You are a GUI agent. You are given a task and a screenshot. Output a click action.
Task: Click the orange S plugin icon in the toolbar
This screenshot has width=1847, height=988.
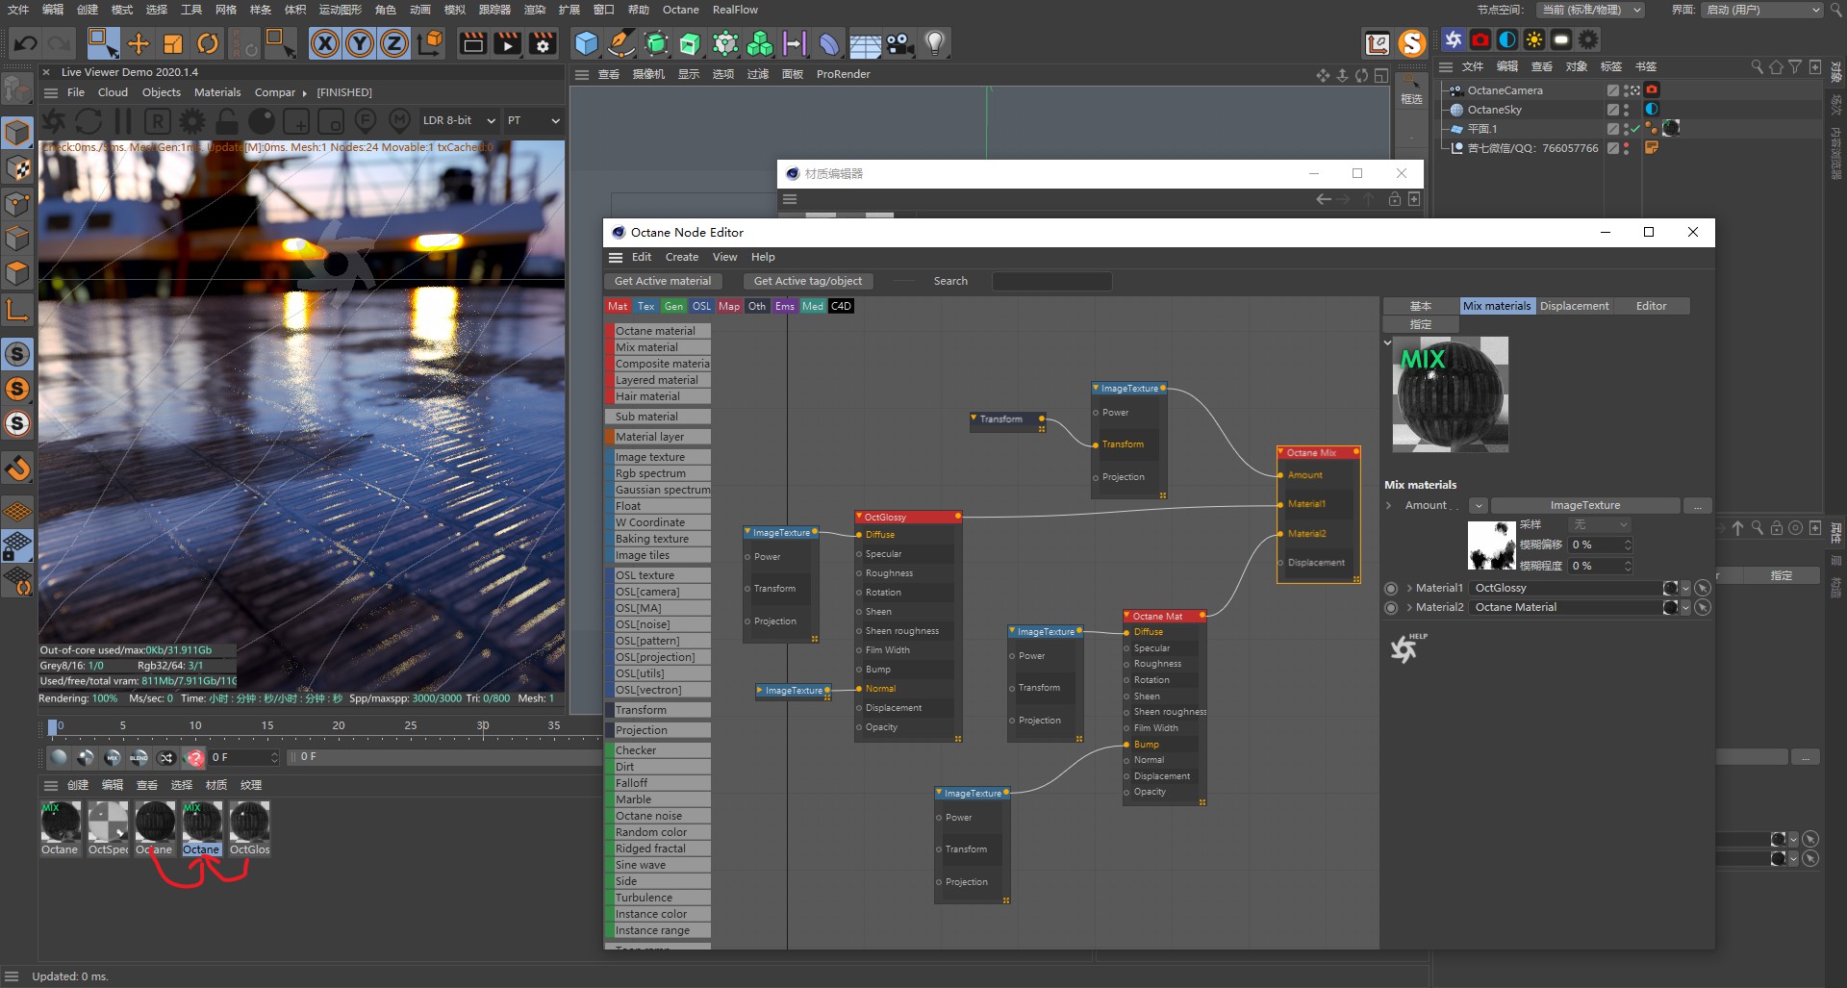pyautogui.click(x=1411, y=43)
